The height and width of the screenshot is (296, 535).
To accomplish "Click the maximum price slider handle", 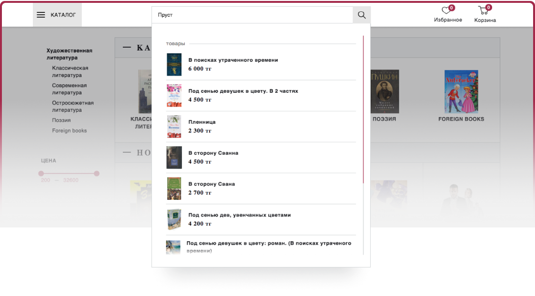I will 97,174.
